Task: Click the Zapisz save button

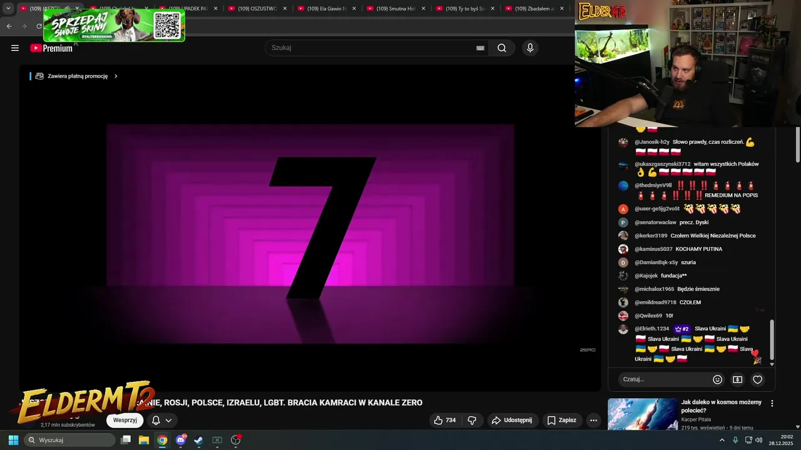Action: point(561,420)
